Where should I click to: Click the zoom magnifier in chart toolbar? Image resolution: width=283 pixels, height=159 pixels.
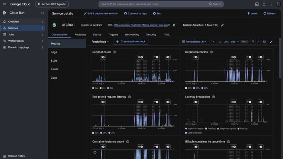(253, 42)
